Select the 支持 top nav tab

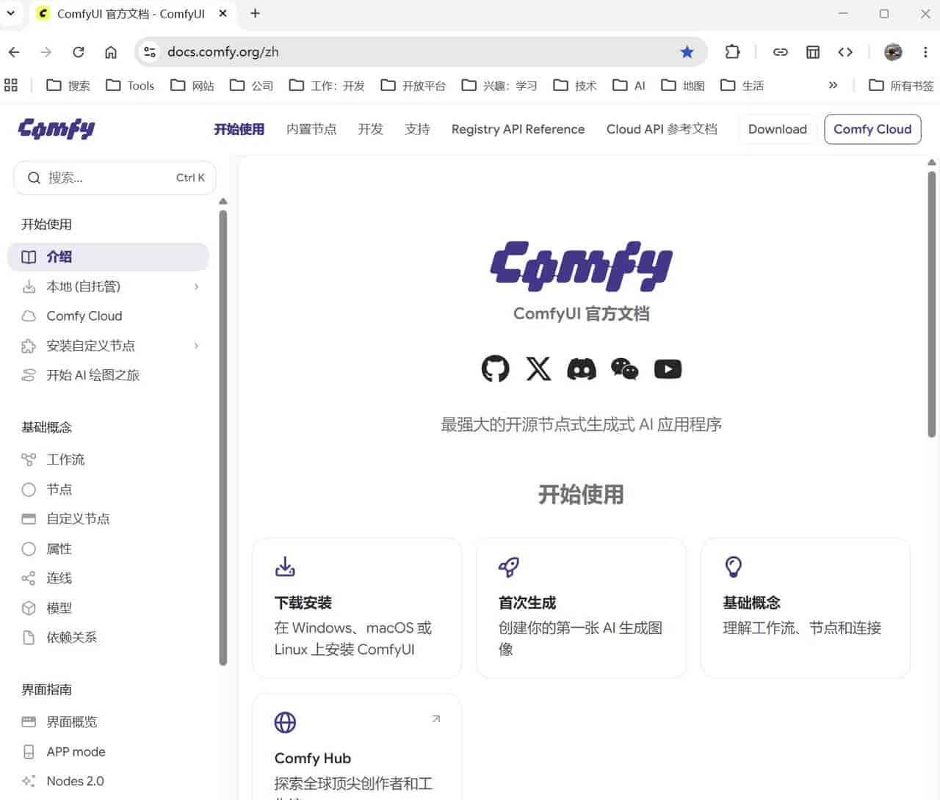point(417,129)
